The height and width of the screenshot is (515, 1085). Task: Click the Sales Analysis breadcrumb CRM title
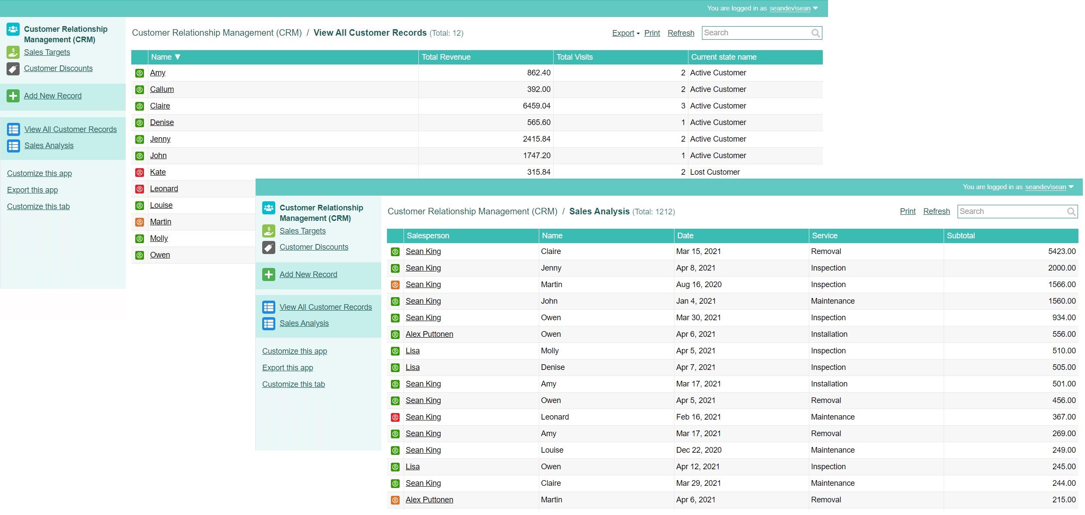click(x=472, y=211)
